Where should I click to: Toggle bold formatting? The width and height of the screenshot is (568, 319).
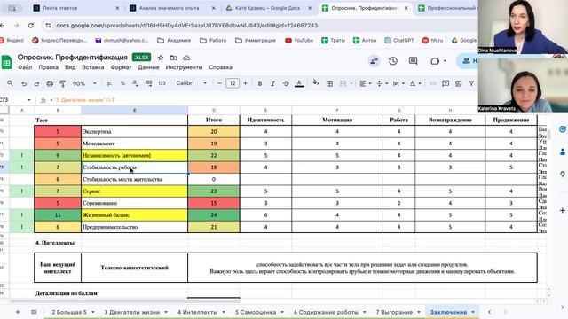point(260,83)
